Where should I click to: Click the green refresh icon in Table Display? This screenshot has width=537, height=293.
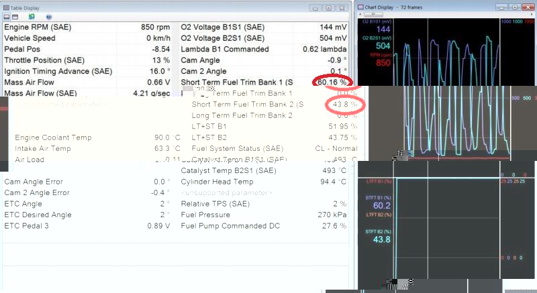[32, 16]
